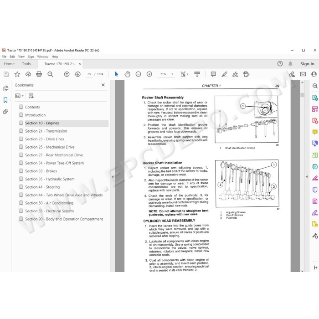Image resolution: width=319 pixels, height=319 pixels.
Task: Zoom in with the plus button
Action: pyautogui.click(x=149, y=74)
